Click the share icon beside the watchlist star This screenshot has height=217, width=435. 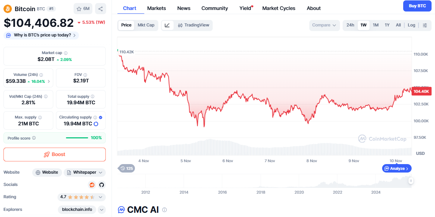coord(100,8)
